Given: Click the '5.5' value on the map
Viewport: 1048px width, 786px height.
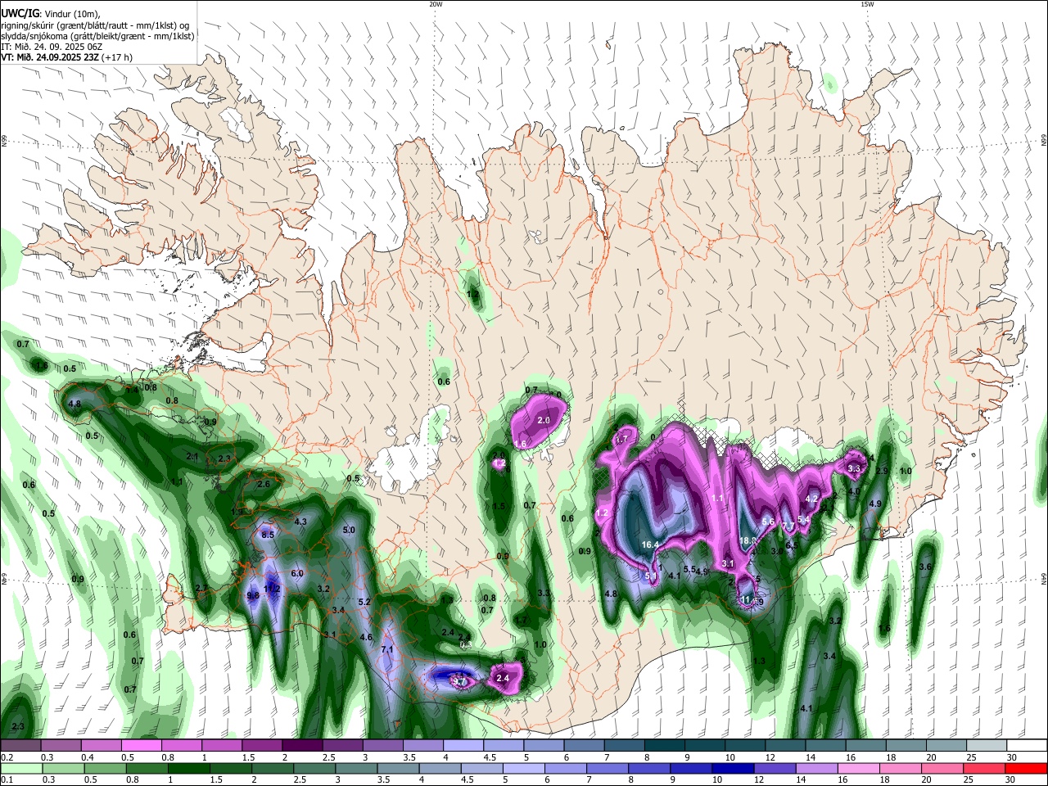Looking at the screenshot, I should (x=689, y=569).
